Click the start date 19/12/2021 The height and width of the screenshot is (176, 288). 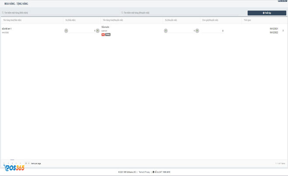click(274, 29)
